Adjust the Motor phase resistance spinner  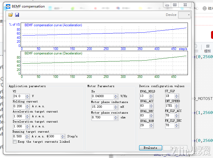click(x=116, y=118)
